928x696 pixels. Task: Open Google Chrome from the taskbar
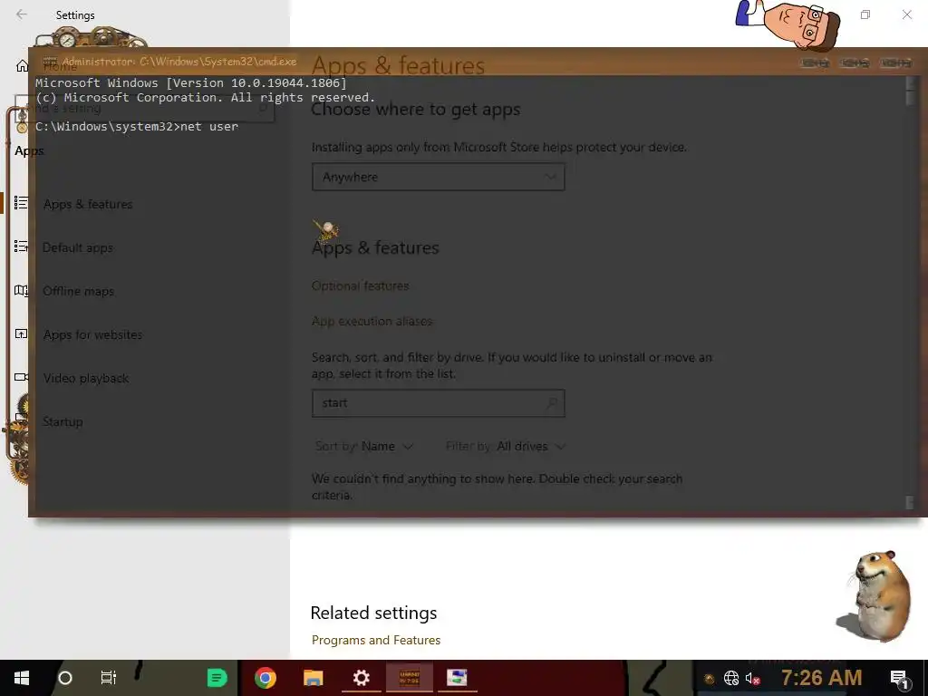(266, 678)
